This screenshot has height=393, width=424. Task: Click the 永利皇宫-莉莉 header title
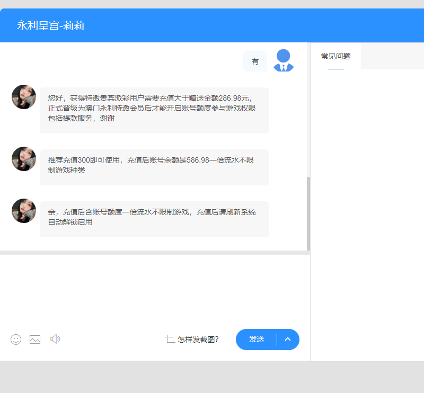coord(50,25)
